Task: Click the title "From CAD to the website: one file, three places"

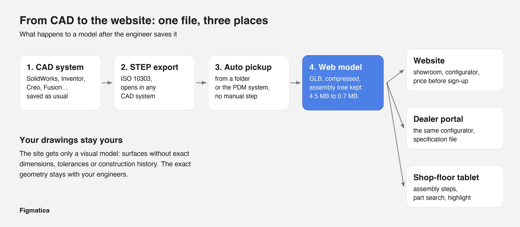Action: tap(144, 20)
